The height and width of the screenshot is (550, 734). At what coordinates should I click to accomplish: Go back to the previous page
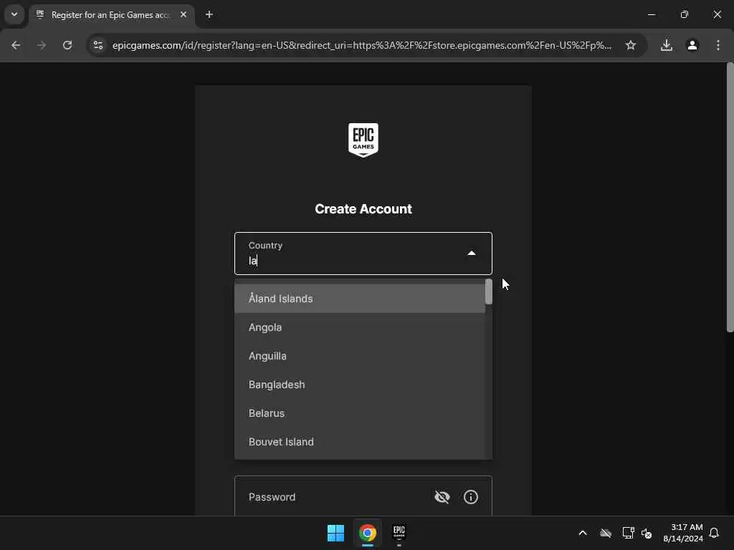point(16,45)
